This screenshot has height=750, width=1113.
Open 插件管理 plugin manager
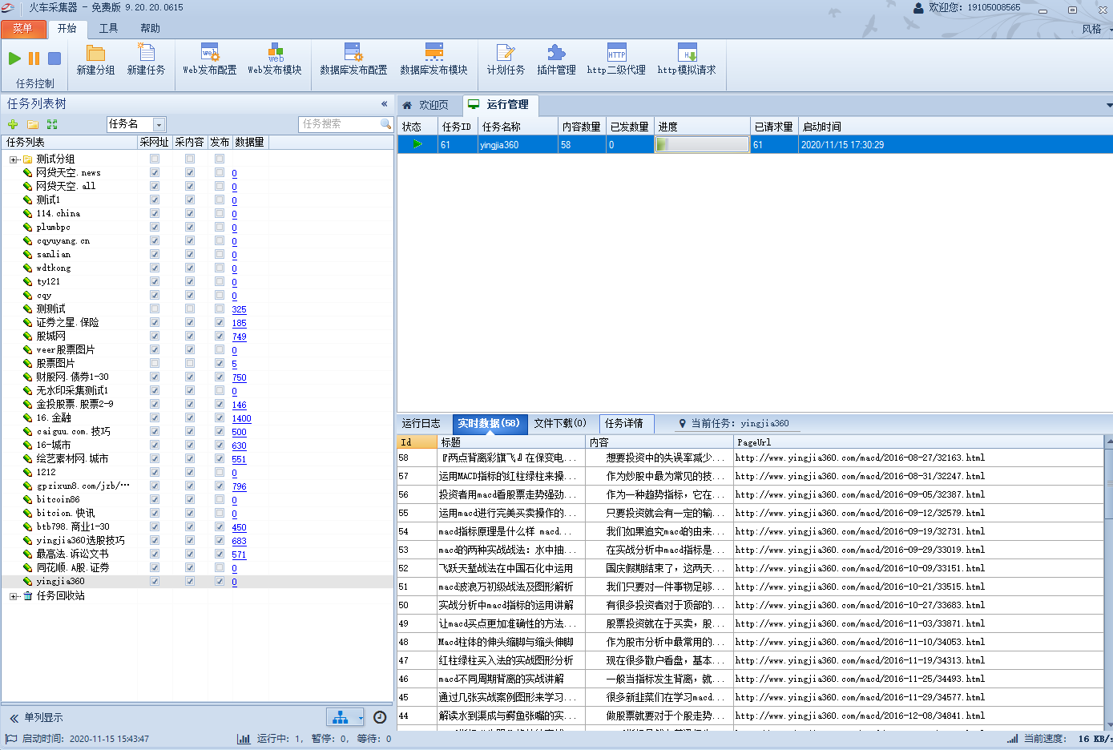(556, 60)
